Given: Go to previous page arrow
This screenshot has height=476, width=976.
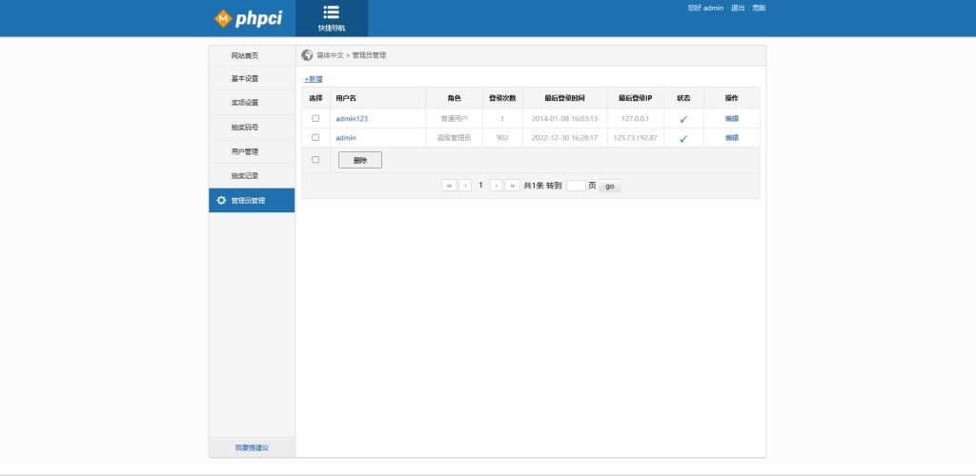Looking at the screenshot, I should coord(465,186).
